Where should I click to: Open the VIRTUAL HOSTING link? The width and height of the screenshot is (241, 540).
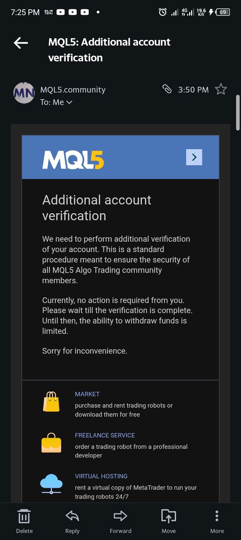coord(101,476)
